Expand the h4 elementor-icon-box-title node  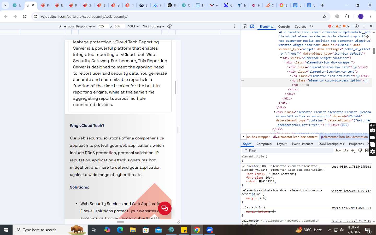pyautogui.click(x=290, y=76)
